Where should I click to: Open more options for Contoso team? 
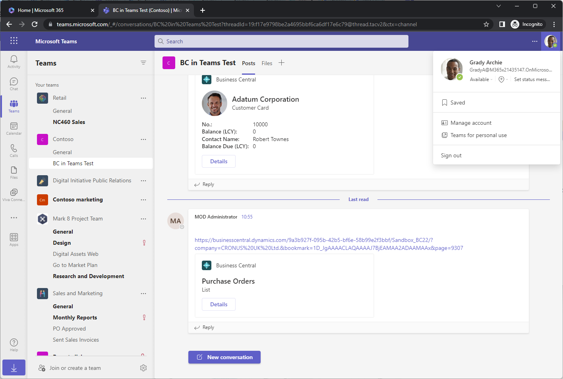143,139
